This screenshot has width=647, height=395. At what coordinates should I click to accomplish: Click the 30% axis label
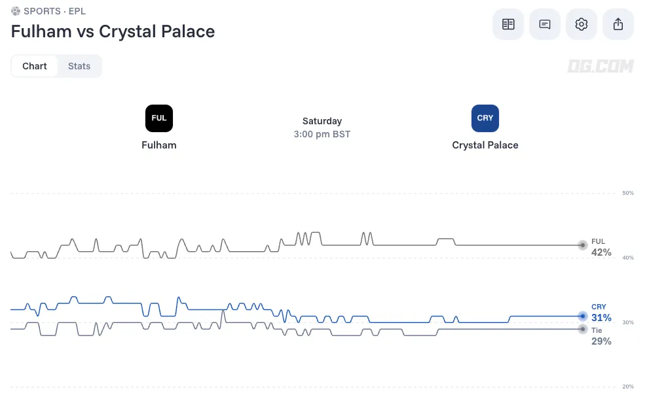pyautogui.click(x=628, y=322)
